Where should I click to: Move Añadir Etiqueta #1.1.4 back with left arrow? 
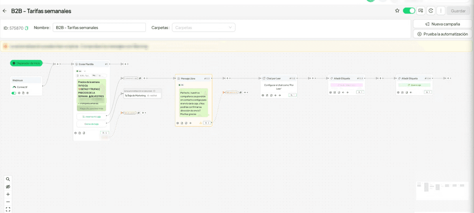click(411, 93)
